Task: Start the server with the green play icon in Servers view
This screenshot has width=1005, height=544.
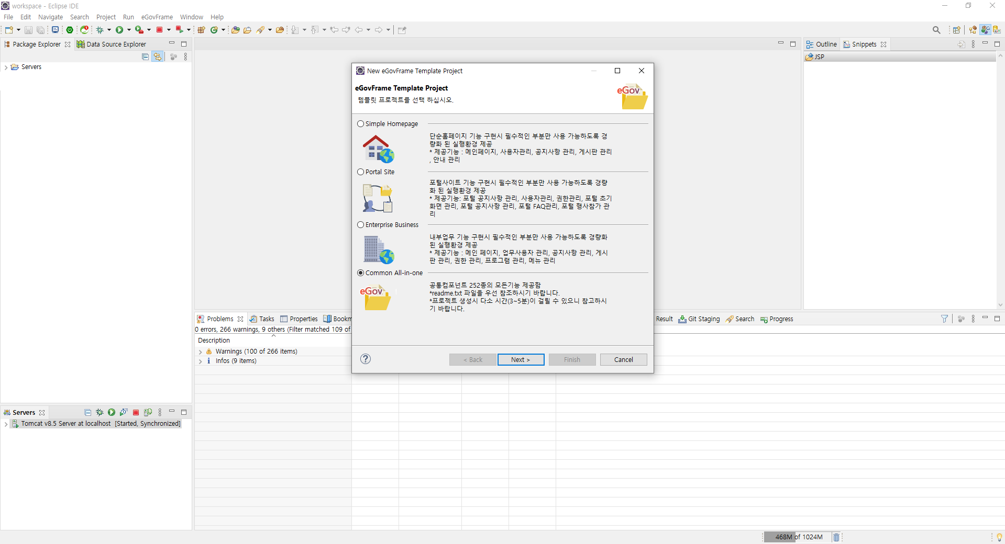Action: [112, 412]
